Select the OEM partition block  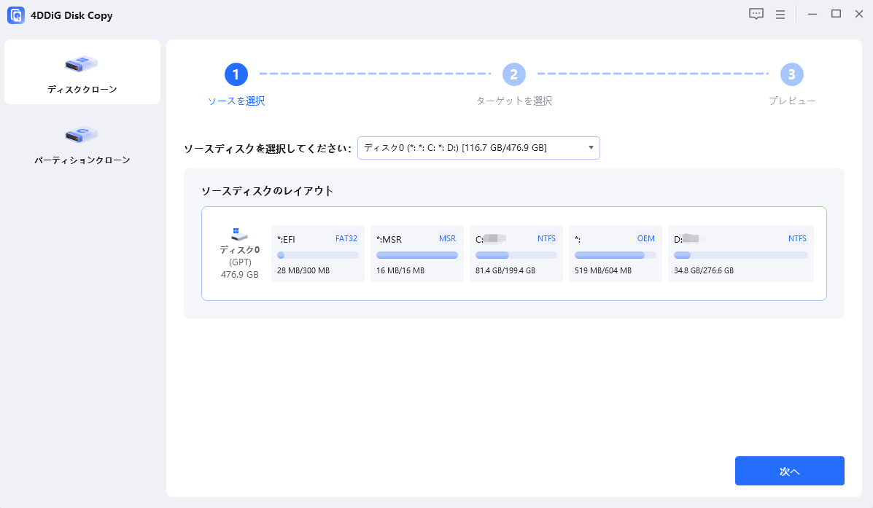coord(615,253)
